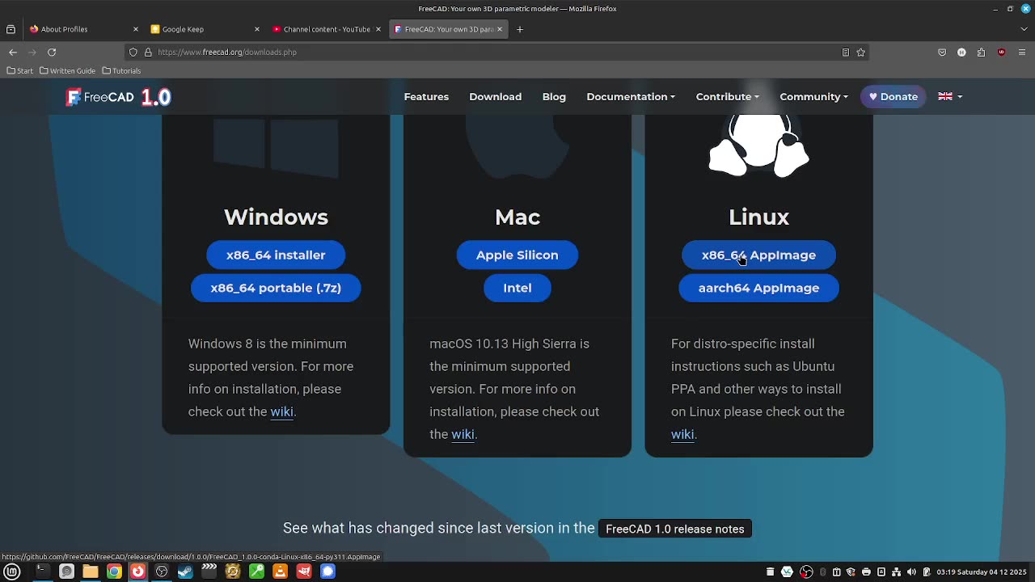1035x582 pixels.
Task: Open the wiki link under Mac
Action: coord(463,434)
